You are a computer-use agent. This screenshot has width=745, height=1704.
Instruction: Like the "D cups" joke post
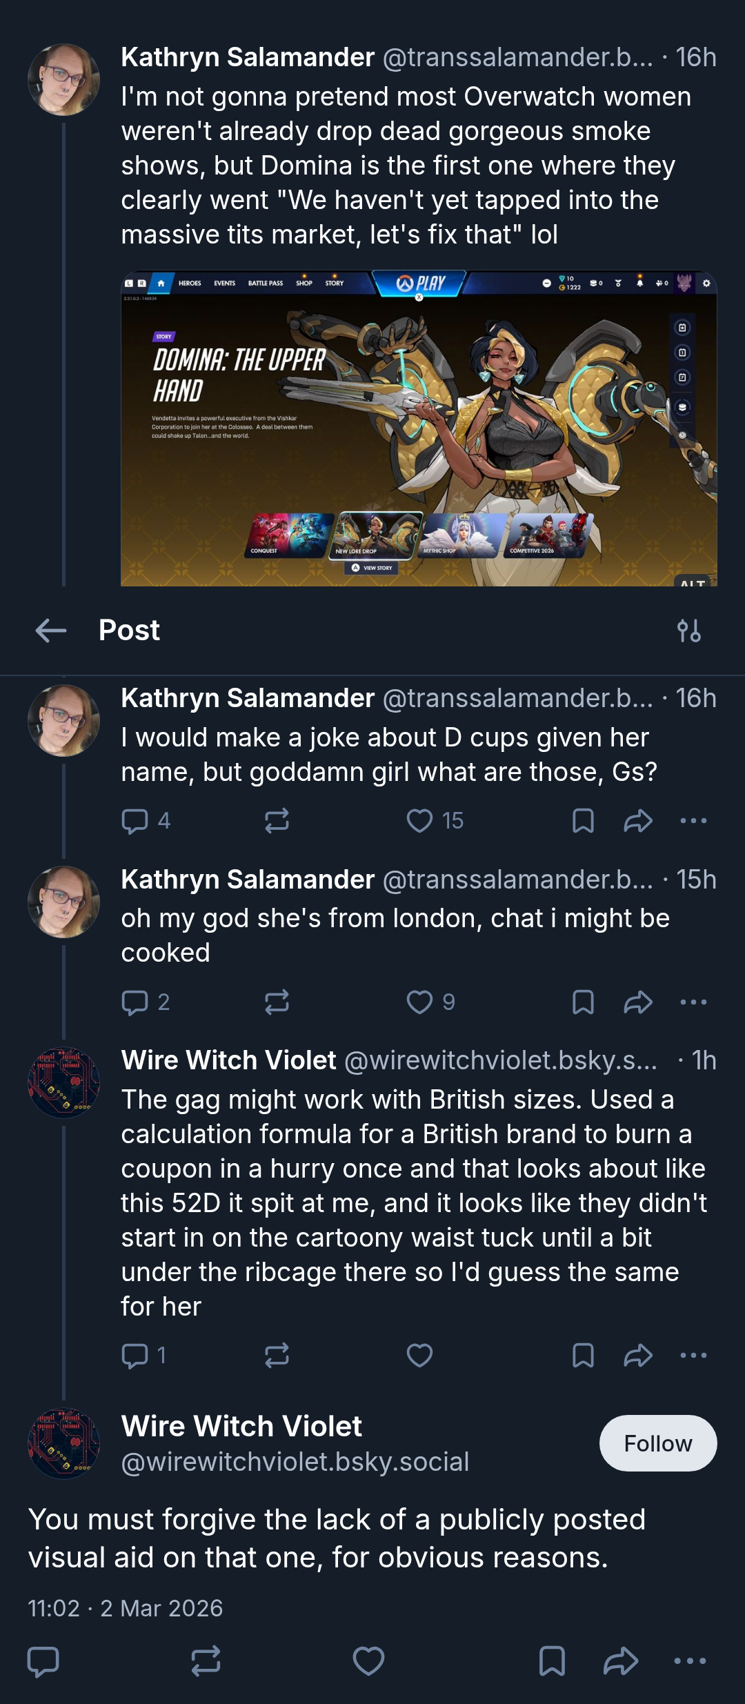pyautogui.click(x=419, y=820)
